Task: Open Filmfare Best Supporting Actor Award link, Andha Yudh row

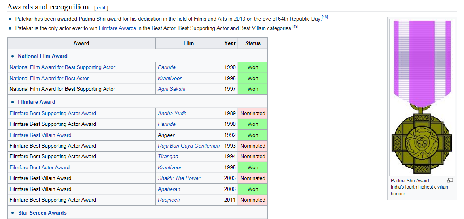Action: (53, 113)
